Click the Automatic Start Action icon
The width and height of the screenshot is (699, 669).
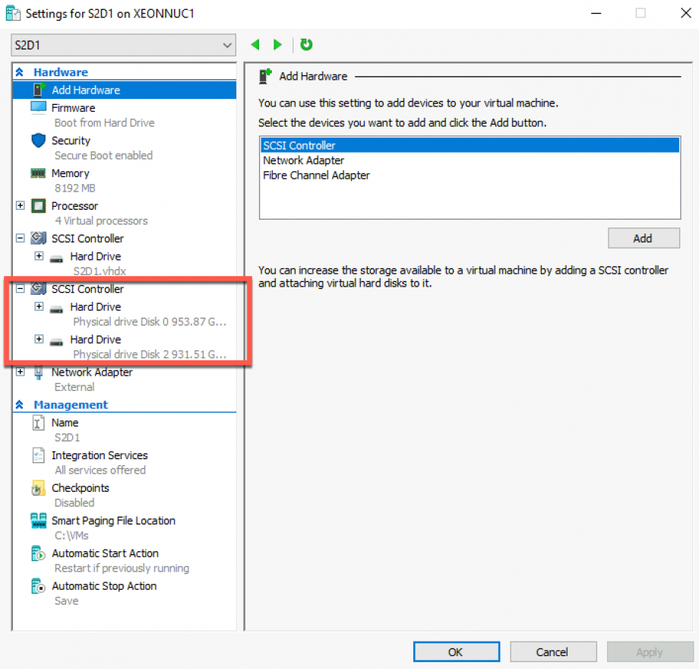click(40, 553)
